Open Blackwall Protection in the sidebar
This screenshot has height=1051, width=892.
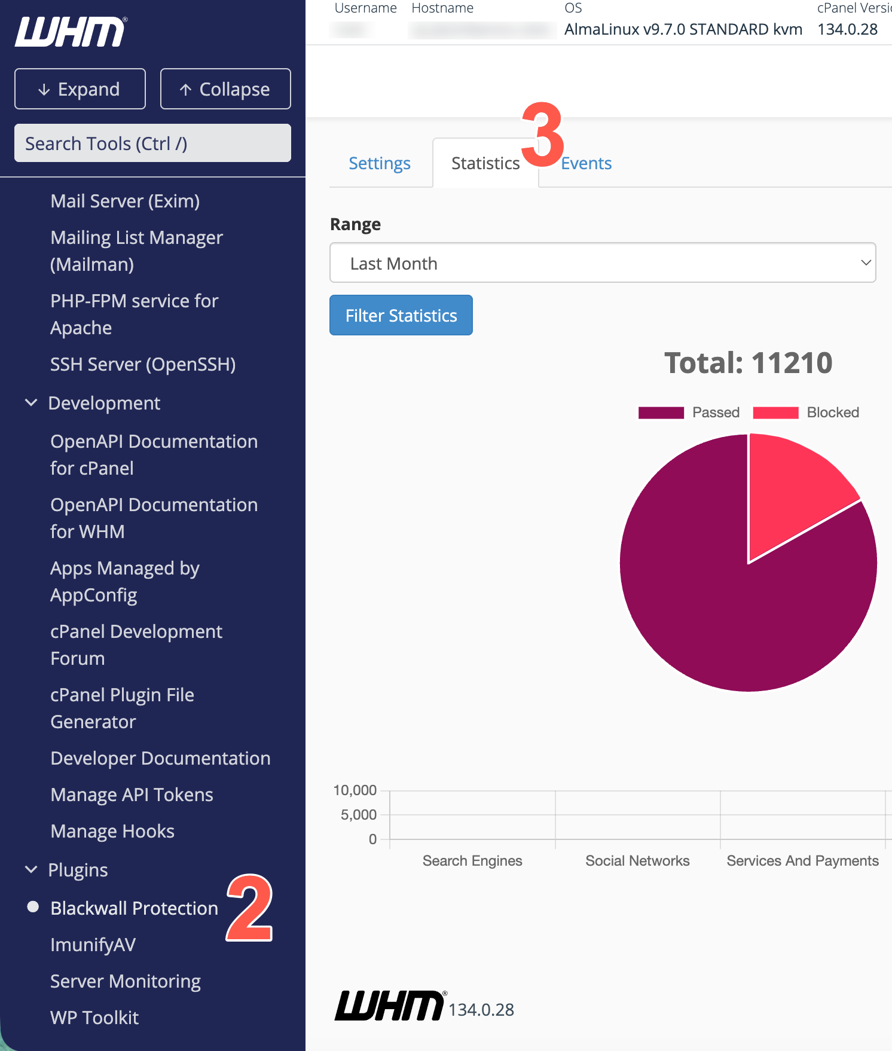pos(135,908)
